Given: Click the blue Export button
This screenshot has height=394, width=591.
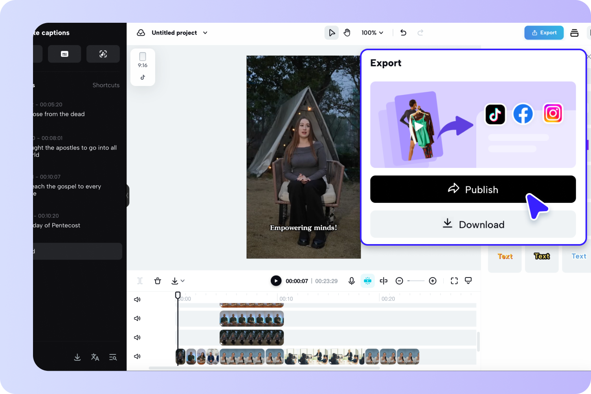Looking at the screenshot, I should [x=544, y=33].
